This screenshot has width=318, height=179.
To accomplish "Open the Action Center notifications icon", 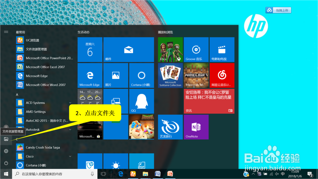I will (310, 174).
